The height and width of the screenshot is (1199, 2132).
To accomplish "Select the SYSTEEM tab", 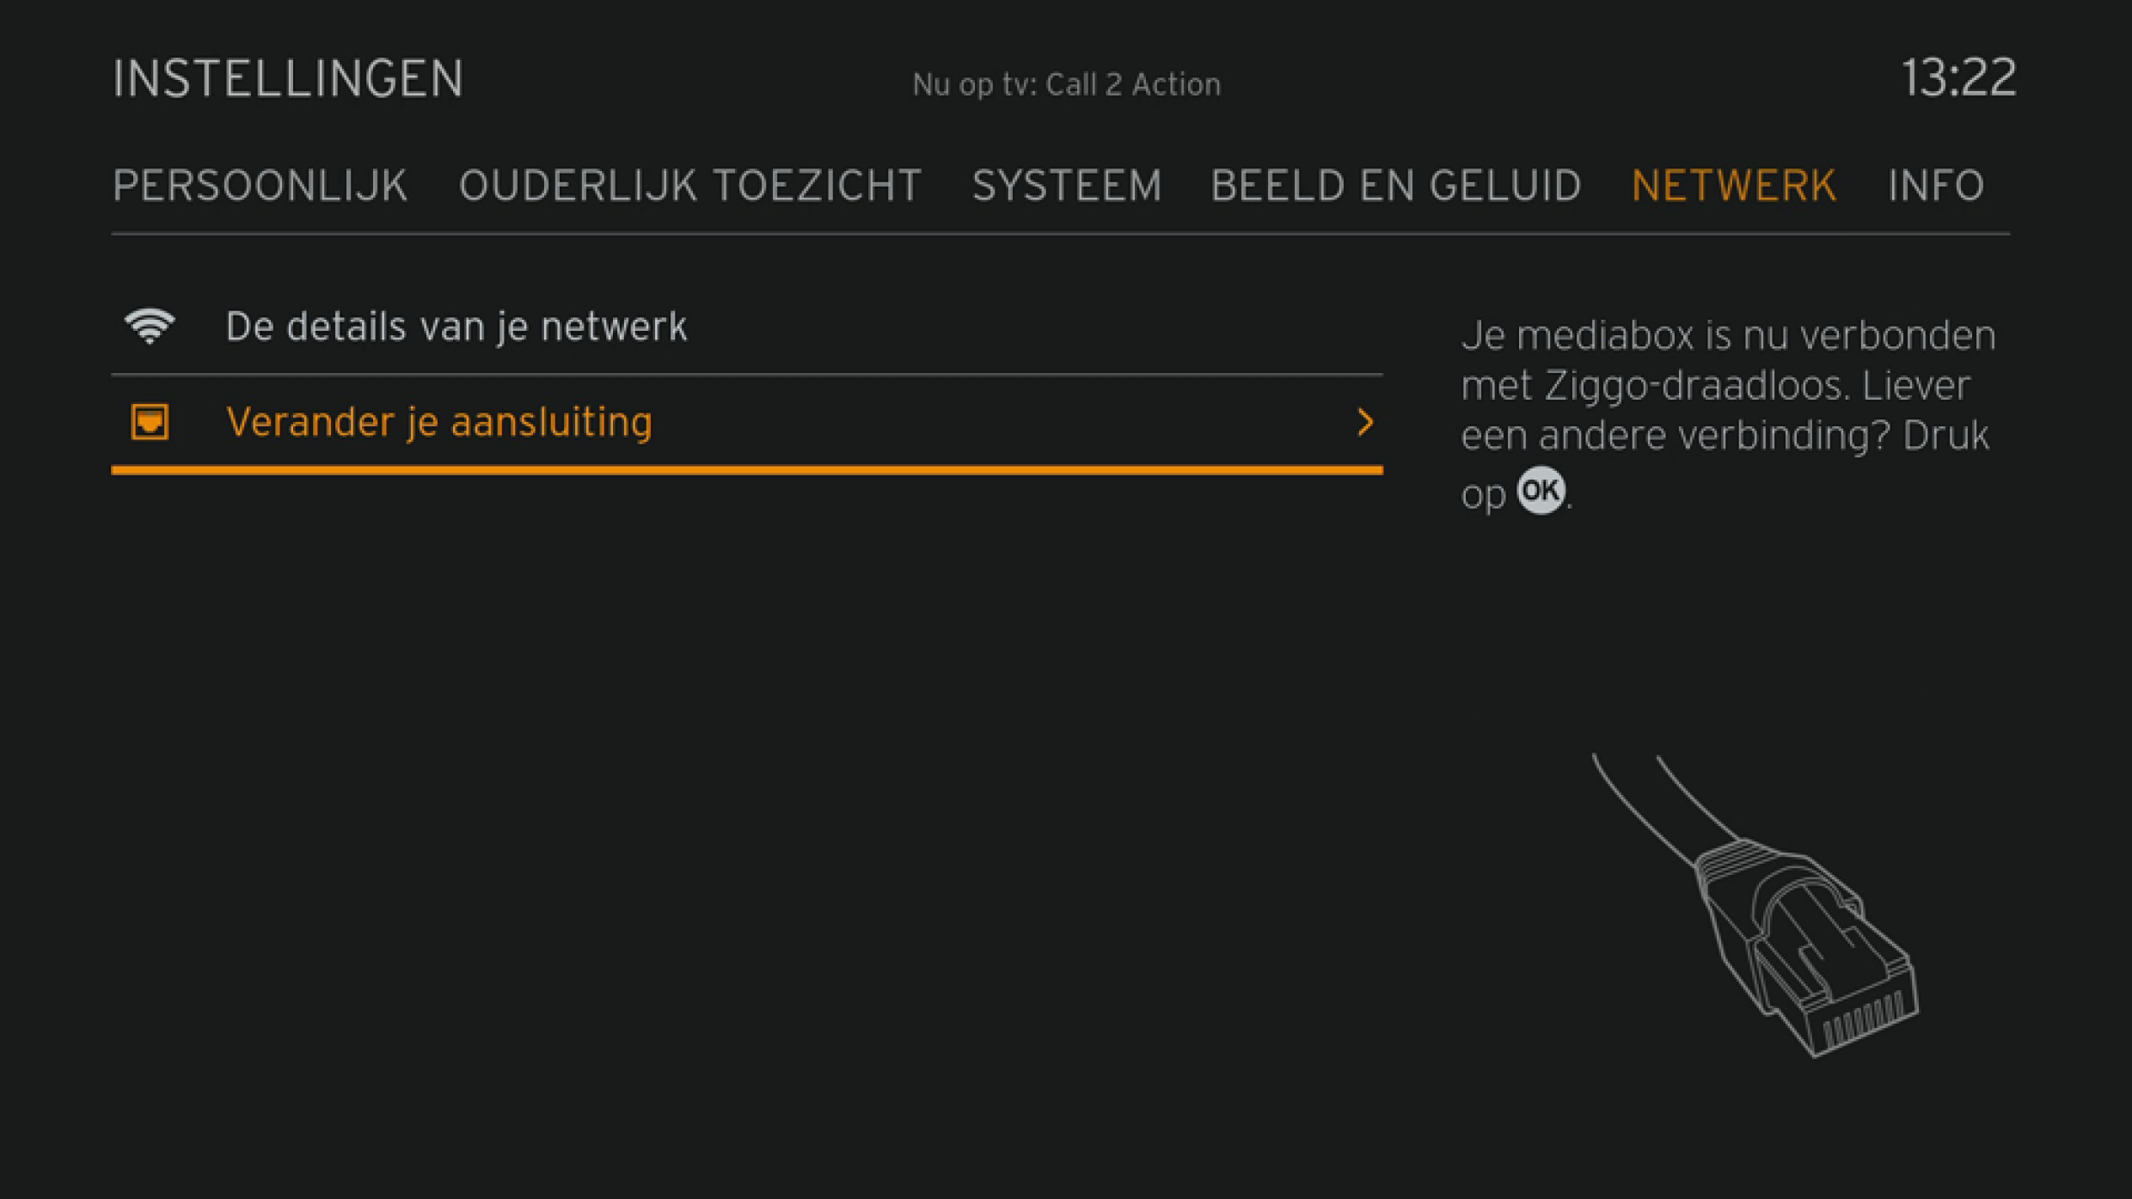I will [x=1068, y=185].
